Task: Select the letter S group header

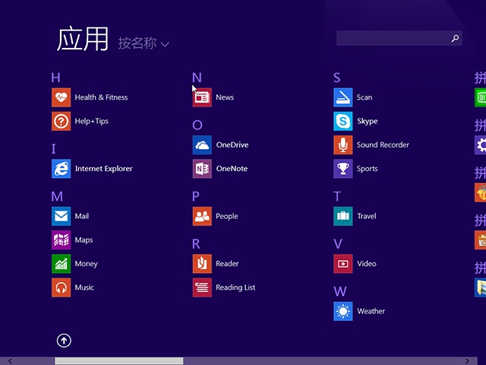Action: (337, 78)
